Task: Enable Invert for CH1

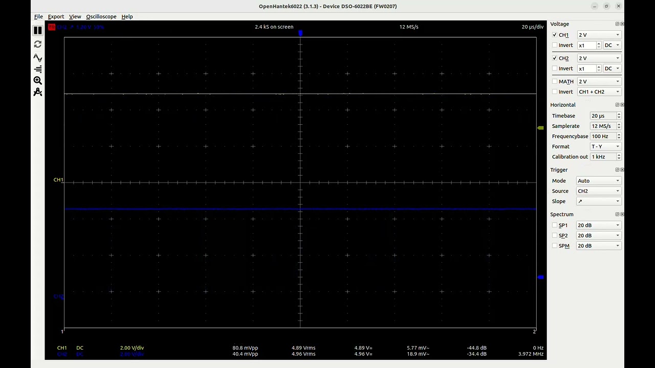Action: [x=555, y=45]
